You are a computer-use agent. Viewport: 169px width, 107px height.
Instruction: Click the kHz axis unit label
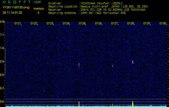2,22
